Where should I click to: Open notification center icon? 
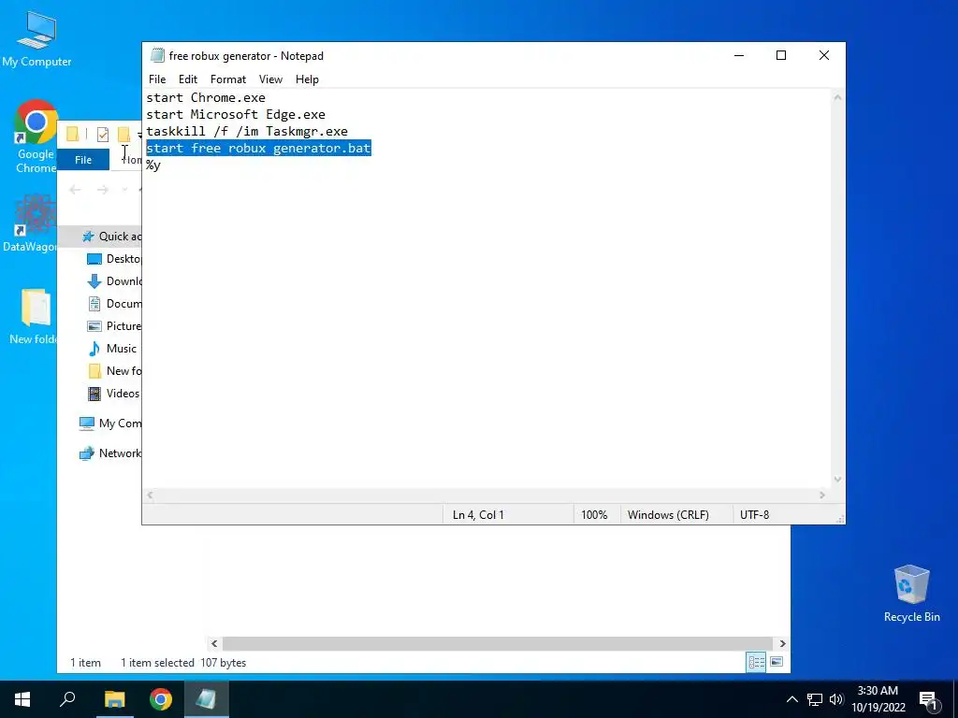click(x=928, y=701)
